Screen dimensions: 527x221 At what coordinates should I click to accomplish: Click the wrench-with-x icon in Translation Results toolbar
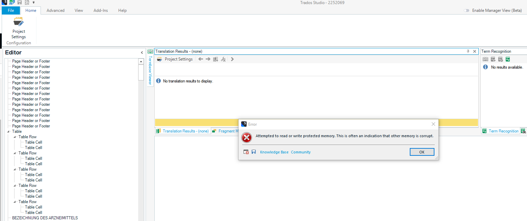tap(223, 59)
